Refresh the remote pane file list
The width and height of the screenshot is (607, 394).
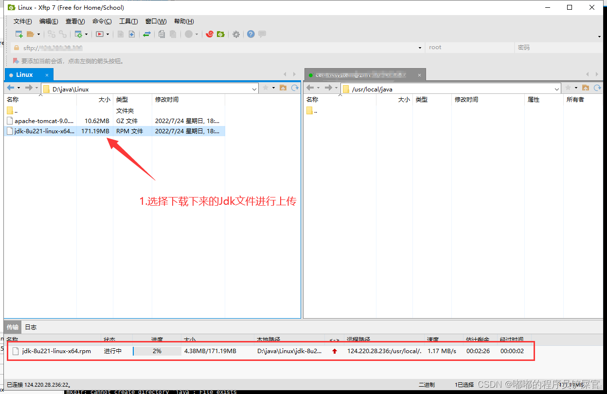tap(598, 88)
